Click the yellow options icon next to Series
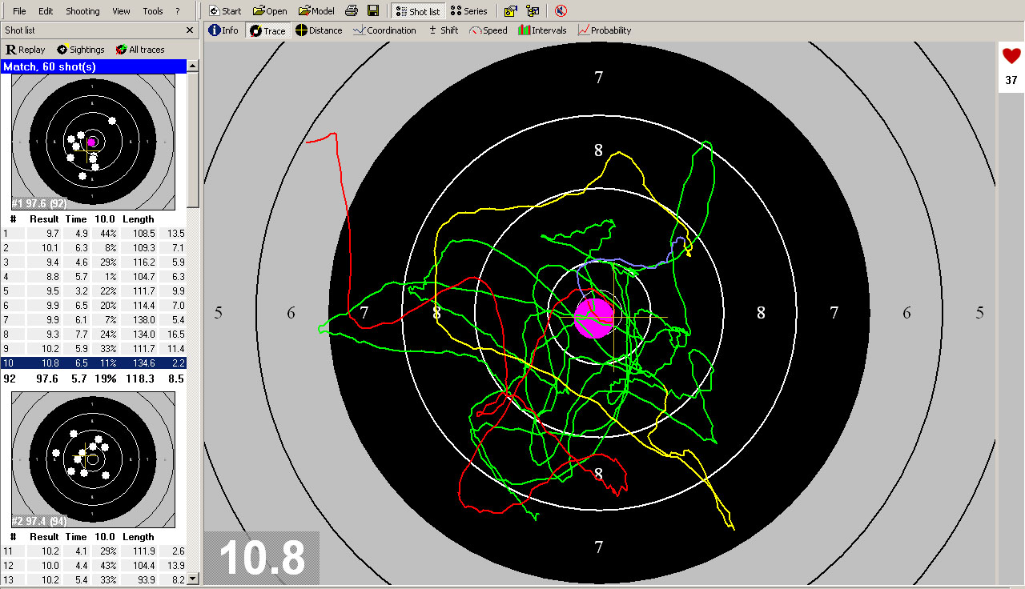 click(x=511, y=11)
